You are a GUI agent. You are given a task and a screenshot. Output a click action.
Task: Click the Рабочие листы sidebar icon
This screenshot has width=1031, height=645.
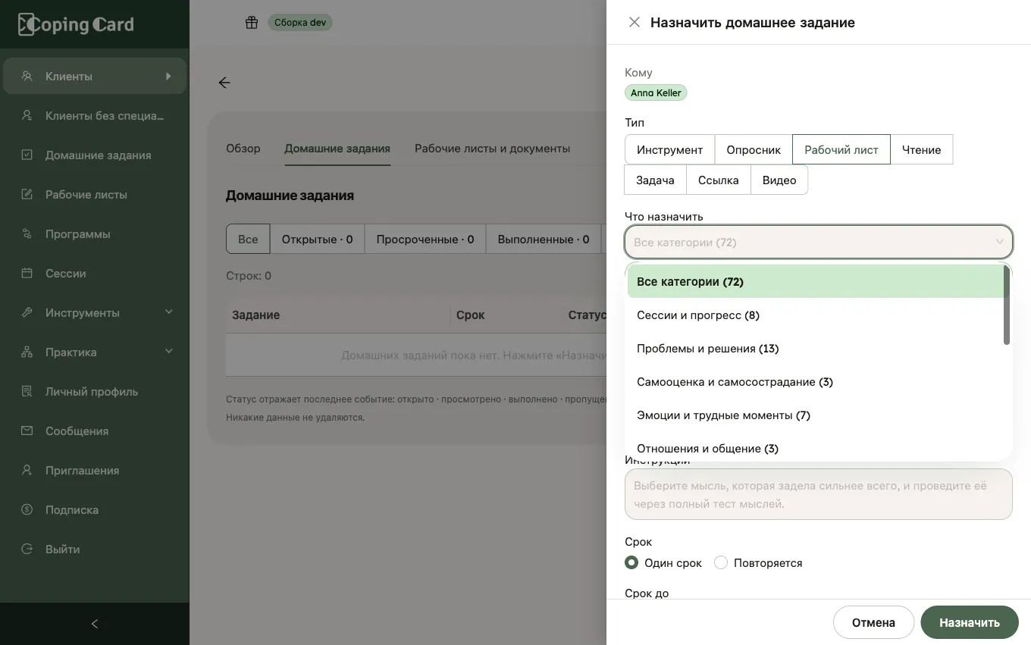point(27,194)
